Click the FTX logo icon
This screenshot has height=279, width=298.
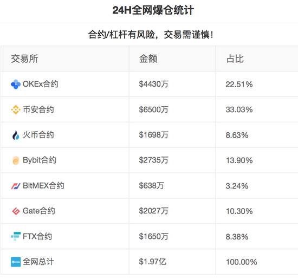coord(16,236)
